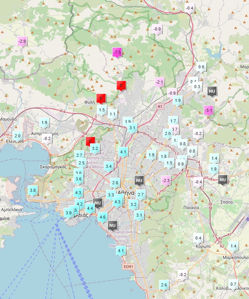Click the A1 highway shield
The width and height of the screenshot is (249, 299).
coord(160,106)
